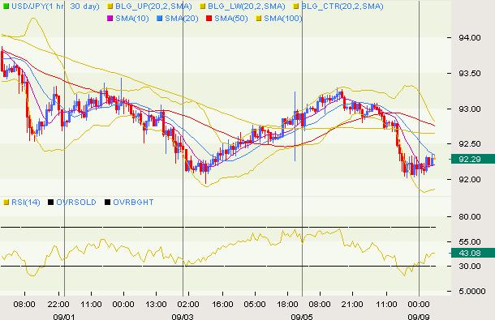Click the 13:00 time axis label

(x=156, y=305)
